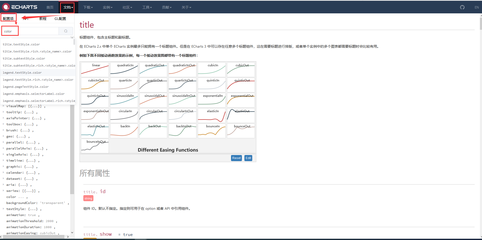482x240 pixels.
Task: Click the search magnifier button
Action: click(66, 31)
